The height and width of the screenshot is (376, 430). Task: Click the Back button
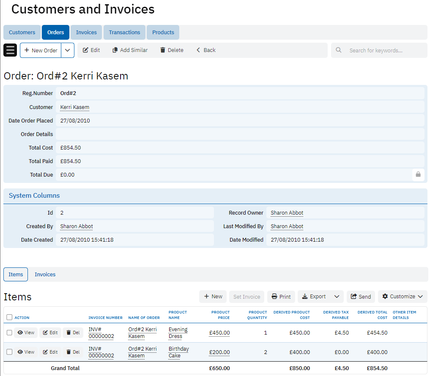point(206,50)
